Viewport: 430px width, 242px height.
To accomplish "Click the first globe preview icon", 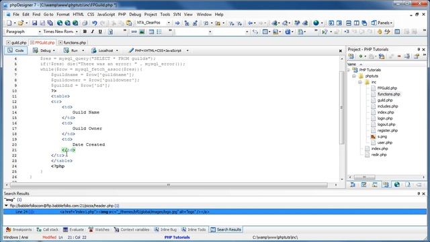I will click(60, 23).
